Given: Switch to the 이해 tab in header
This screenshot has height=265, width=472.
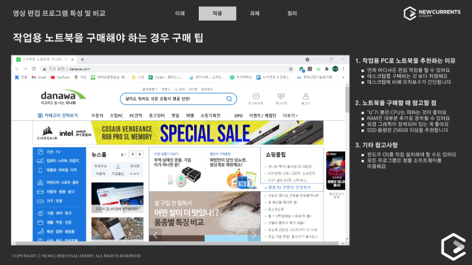Looking at the screenshot, I should click(180, 13).
